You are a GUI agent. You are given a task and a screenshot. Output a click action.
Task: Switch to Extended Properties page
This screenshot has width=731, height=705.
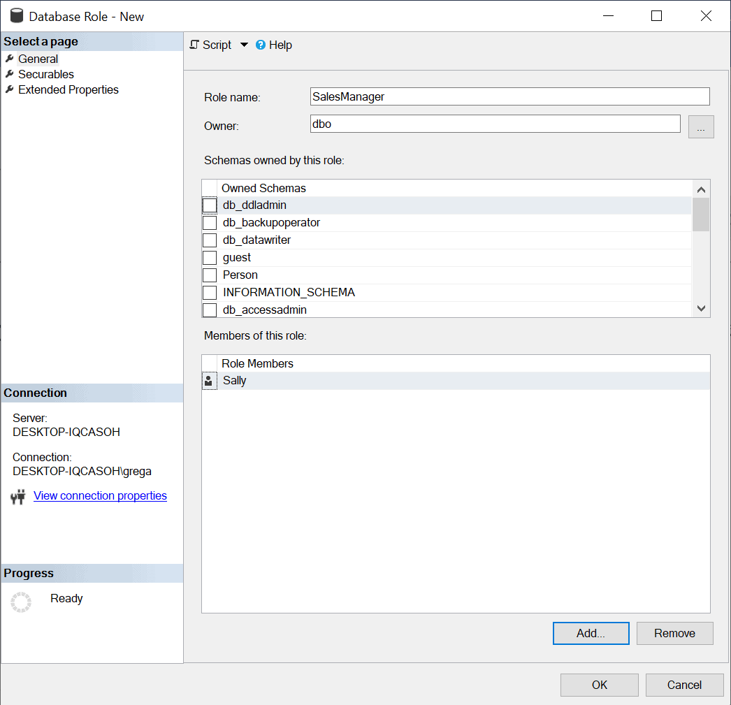(x=68, y=89)
